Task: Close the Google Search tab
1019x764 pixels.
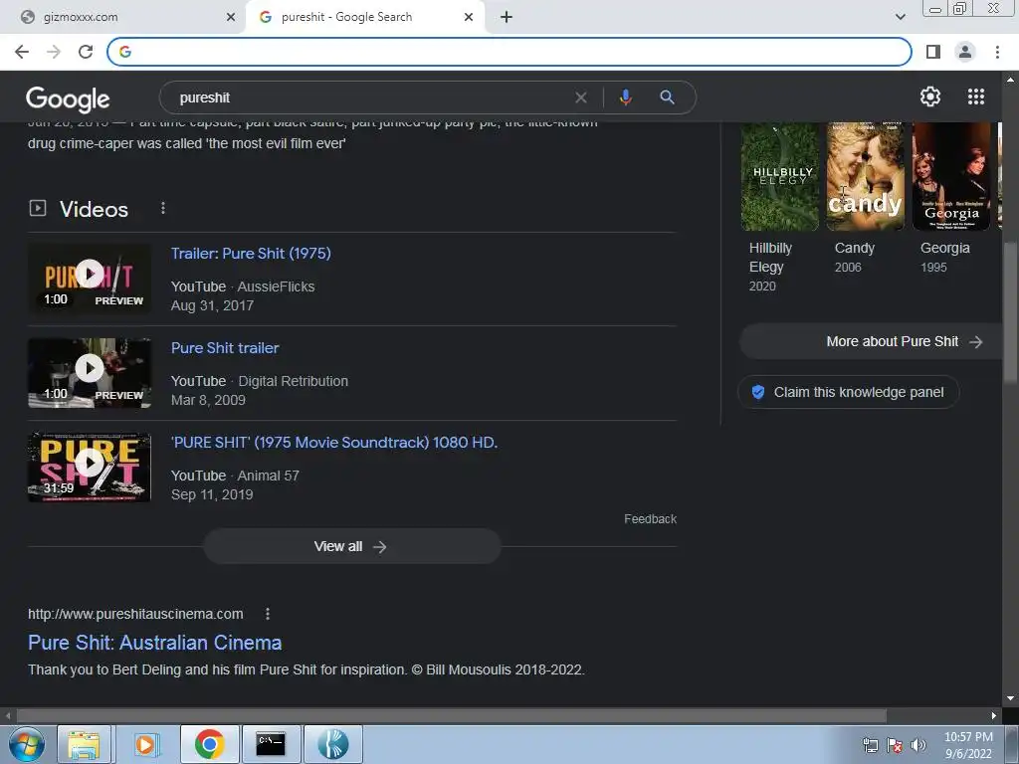Action: 469,17
